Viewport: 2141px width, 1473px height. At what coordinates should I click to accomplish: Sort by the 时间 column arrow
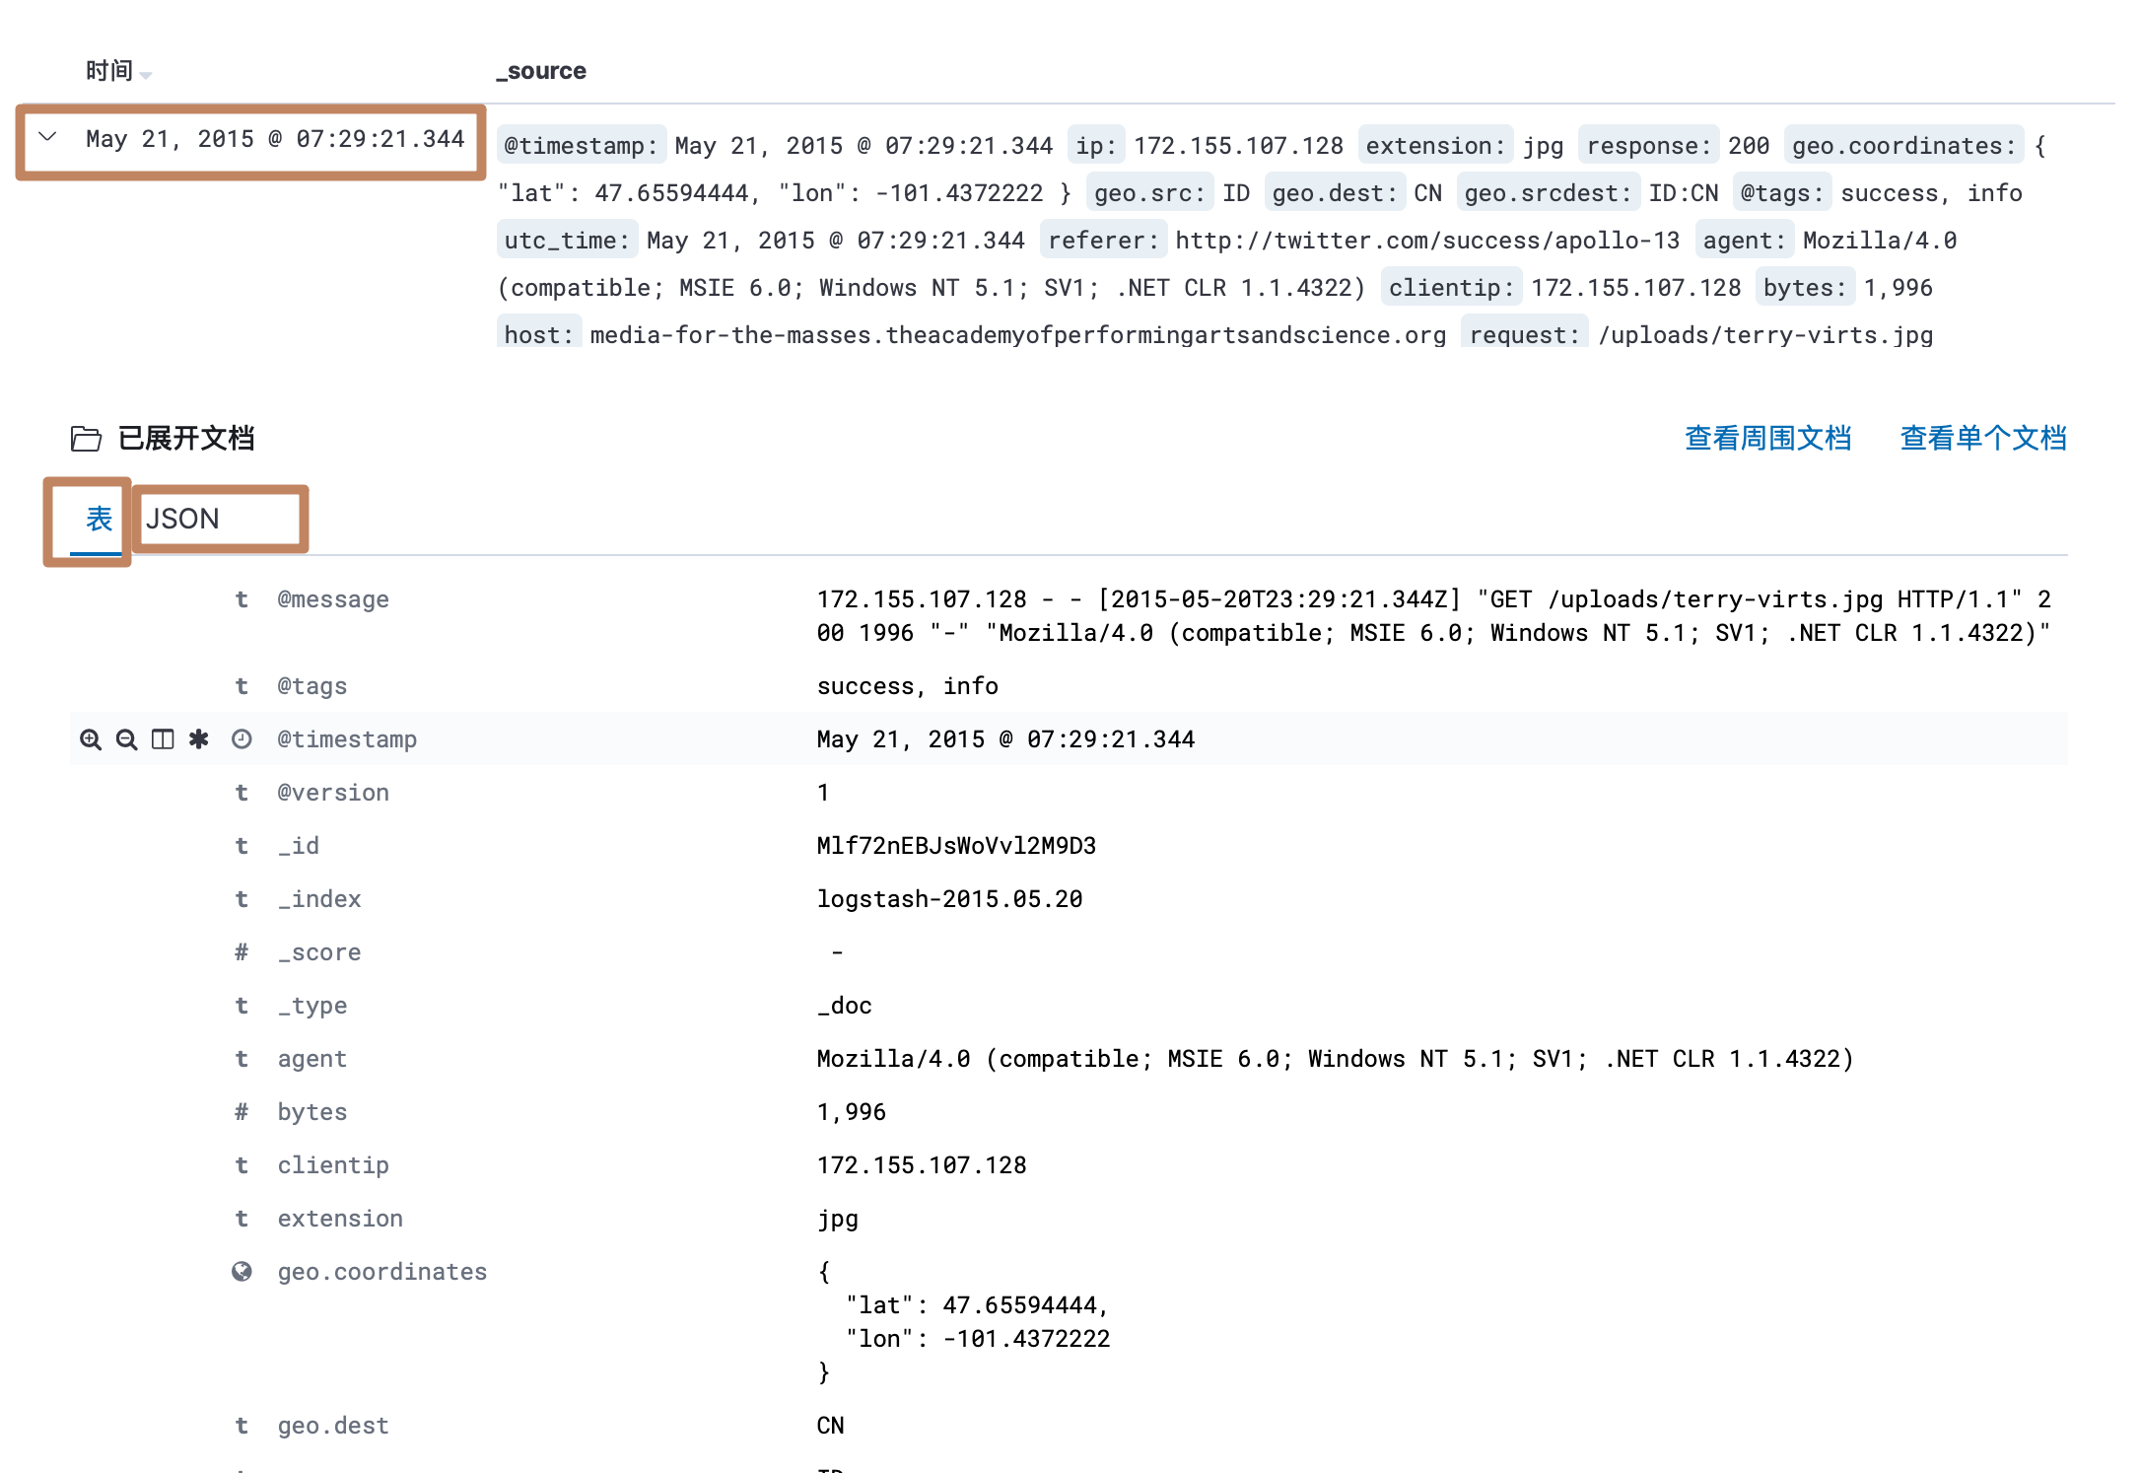pyautogui.click(x=146, y=74)
